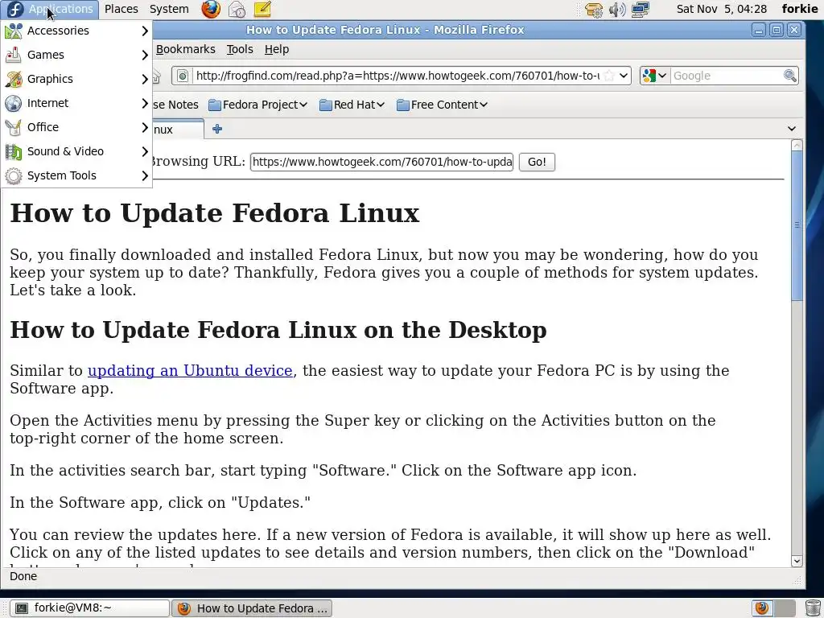Click the Go! button
This screenshot has height=618, width=824.
537,162
